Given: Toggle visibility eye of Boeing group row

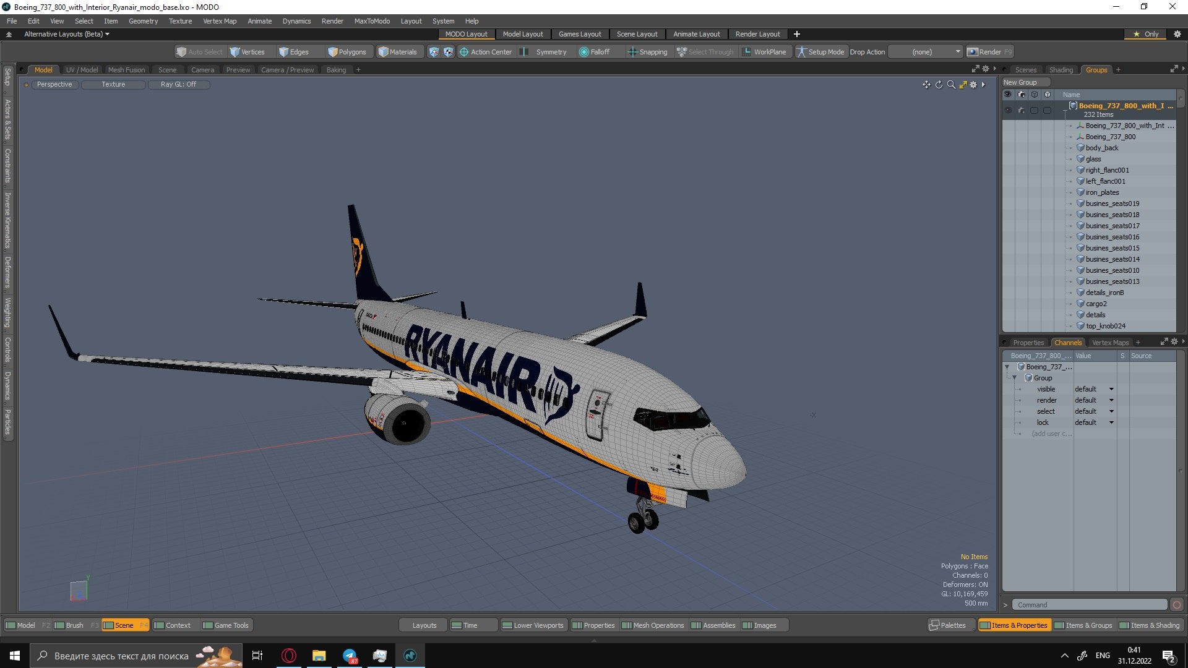Looking at the screenshot, I should click(1008, 110).
